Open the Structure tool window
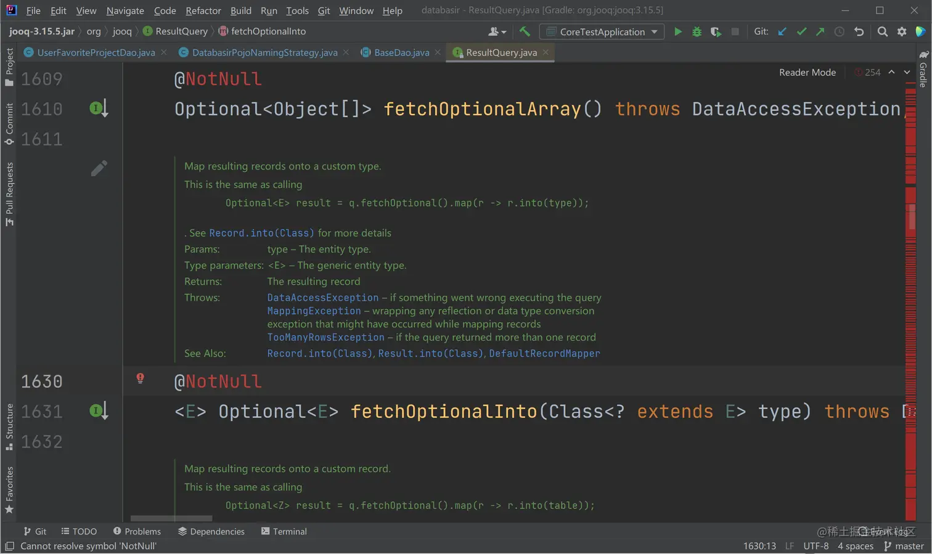This screenshot has height=554, width=932. tap(9, 426)
